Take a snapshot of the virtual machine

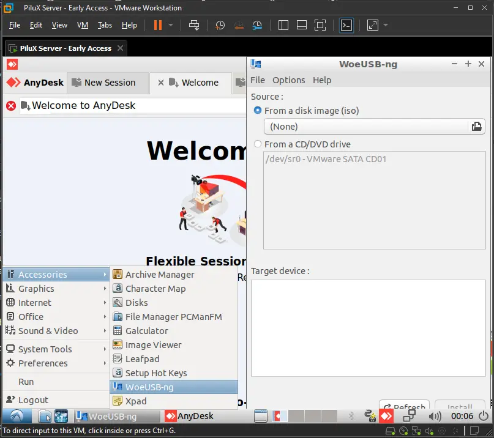(220, 25)
